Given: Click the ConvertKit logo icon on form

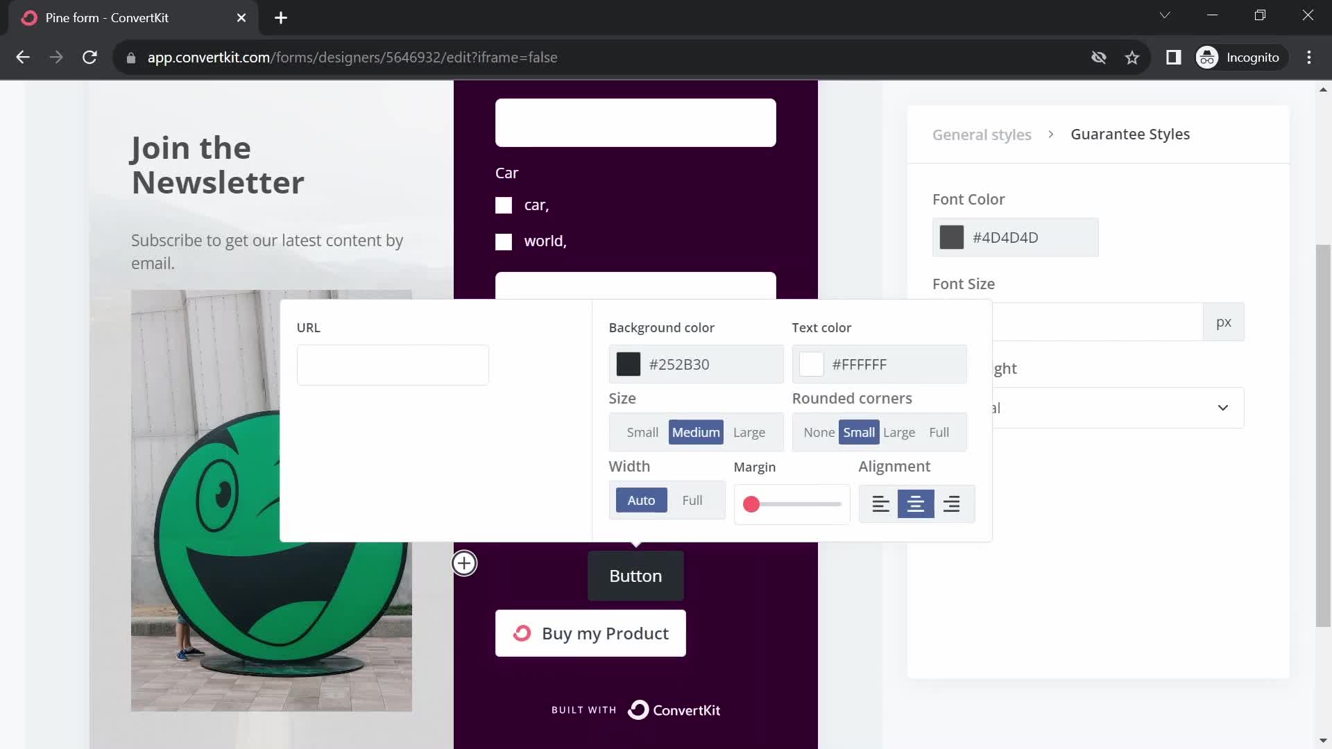Looking at the screenshot, I should click(x=638, y=708).
